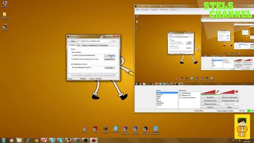Click the Windows Start orb

coord(4,140)
